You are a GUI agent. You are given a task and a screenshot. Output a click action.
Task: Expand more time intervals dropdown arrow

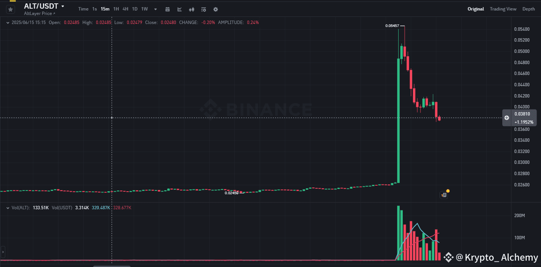tap(156, 9)
